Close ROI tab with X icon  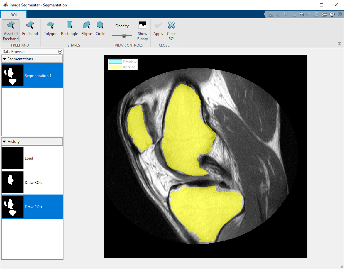point(171,31)
